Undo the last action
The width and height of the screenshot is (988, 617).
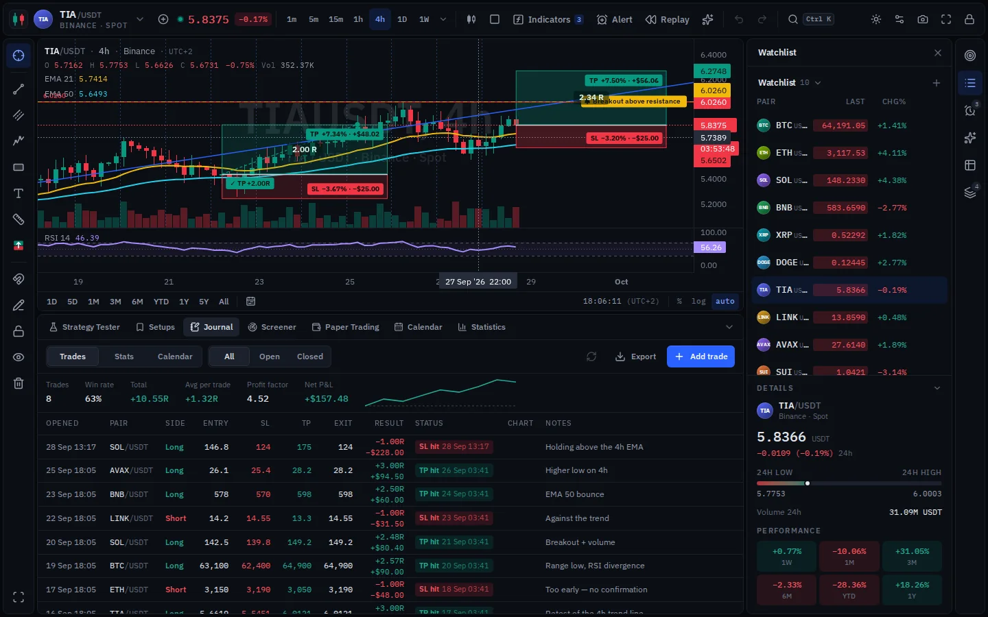[x=739, y=19]
